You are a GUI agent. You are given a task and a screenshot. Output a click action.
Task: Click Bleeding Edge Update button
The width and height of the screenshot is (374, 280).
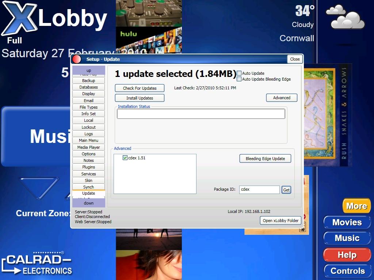[265, 159]
